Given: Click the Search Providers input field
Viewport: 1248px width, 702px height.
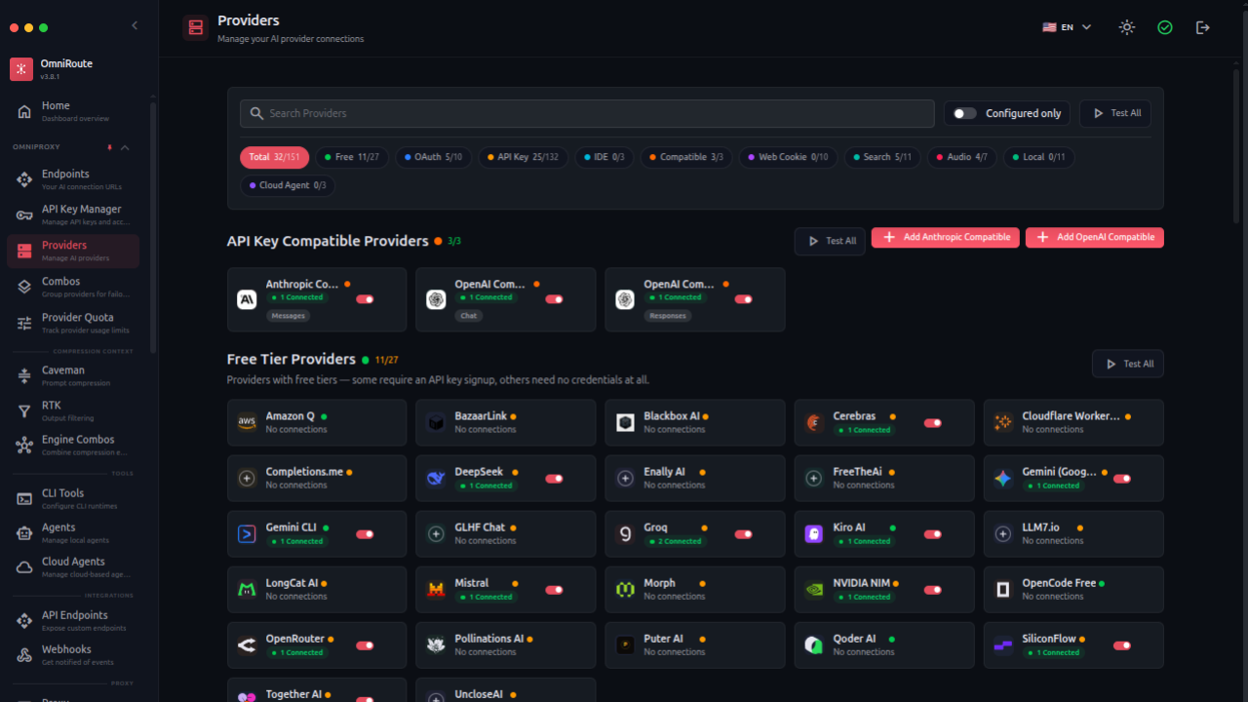Looking at the screenshot, I should [587, 113].
